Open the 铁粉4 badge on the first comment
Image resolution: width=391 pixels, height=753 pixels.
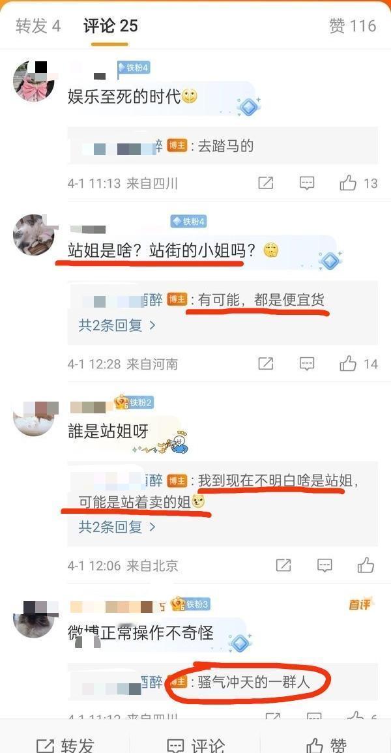[x=134, y=68]
